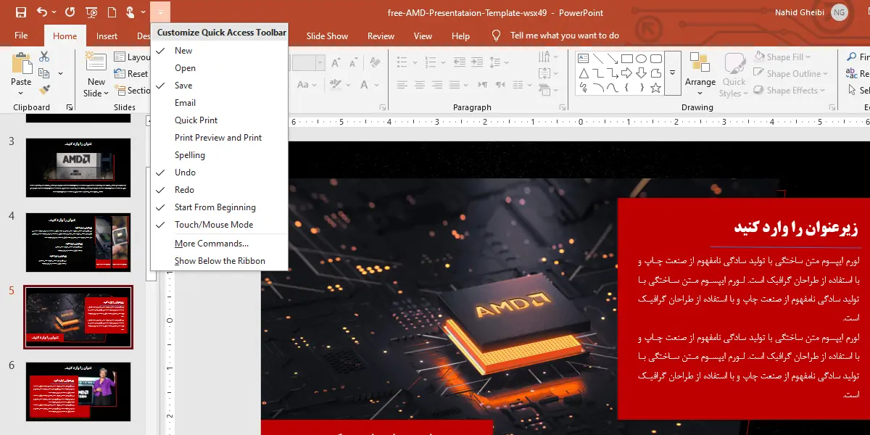This screenshot has width=870, height=435.
Task: Enable Print Preview and Print option
Action: (x=219, y=138)
